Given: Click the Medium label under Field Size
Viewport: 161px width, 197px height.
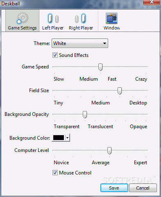Looking at the screenshot, I should (x=101, y=103).
